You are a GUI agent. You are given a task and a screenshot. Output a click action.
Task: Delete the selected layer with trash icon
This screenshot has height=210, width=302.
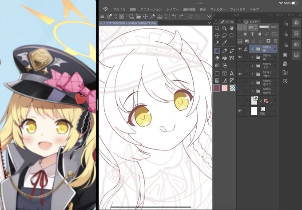(x=275, y=41)
